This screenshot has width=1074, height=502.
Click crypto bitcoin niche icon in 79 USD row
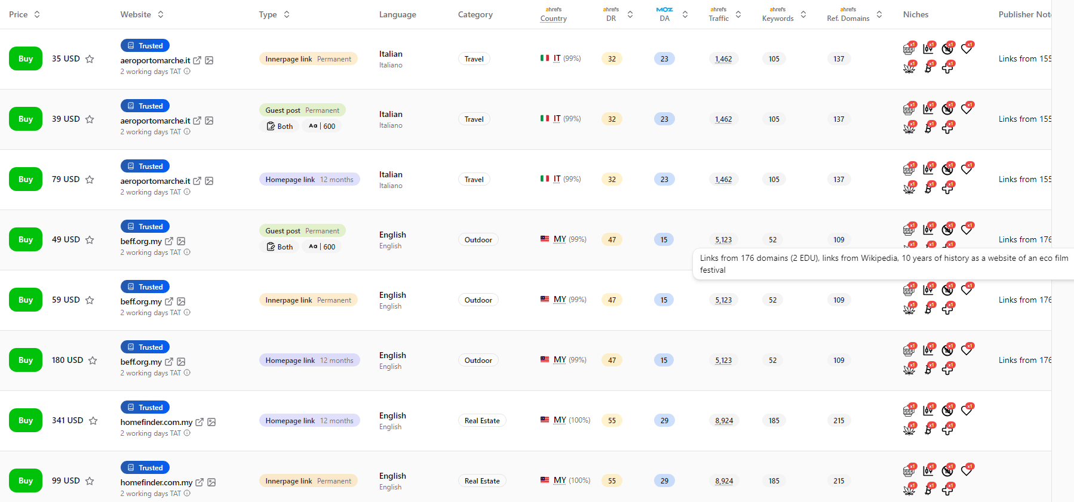[x=928, y=189]
